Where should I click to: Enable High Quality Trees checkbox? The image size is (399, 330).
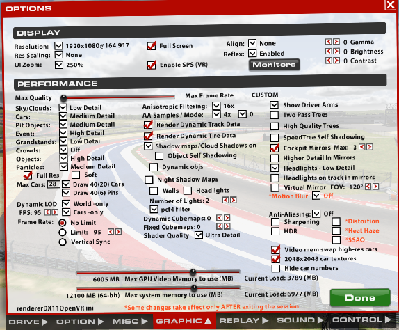[275, 126]
